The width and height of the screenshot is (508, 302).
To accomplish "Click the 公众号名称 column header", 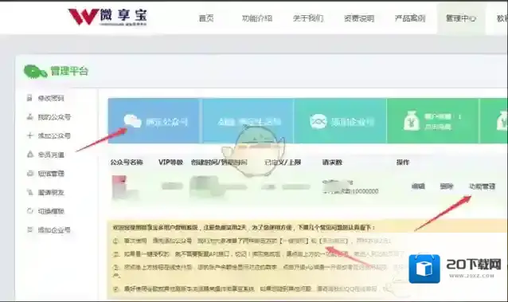I will [x=127, y=163].
